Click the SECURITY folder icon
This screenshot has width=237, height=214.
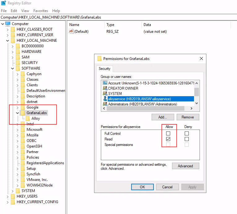point(18,63)
